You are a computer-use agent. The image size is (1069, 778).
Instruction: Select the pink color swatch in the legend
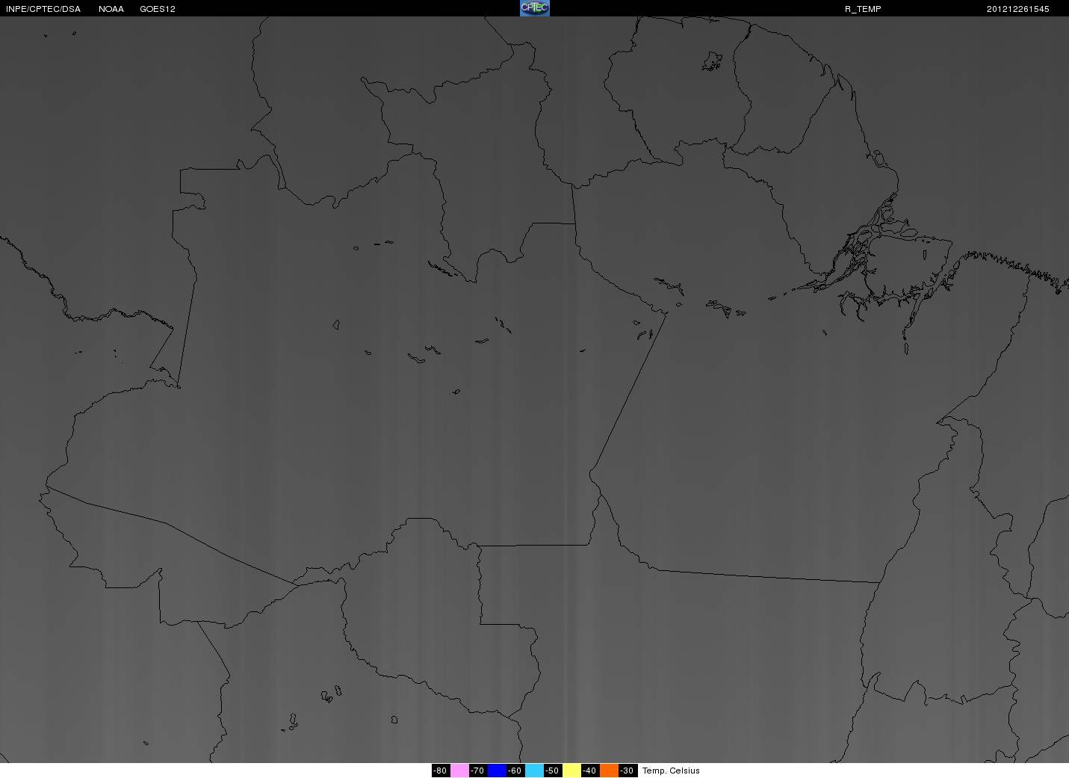pyautogui.click(x=459, y=771)
